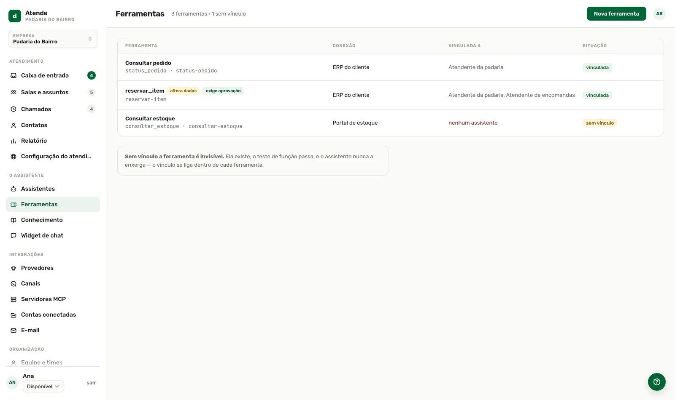
Task: Click the Servidores MCP server icon
Action: coord(13,299)
